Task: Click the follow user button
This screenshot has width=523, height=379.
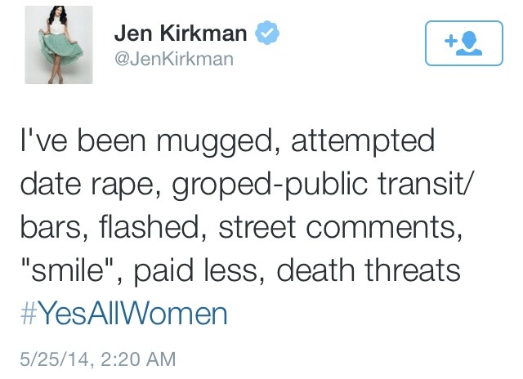Action: click(463, 43)
